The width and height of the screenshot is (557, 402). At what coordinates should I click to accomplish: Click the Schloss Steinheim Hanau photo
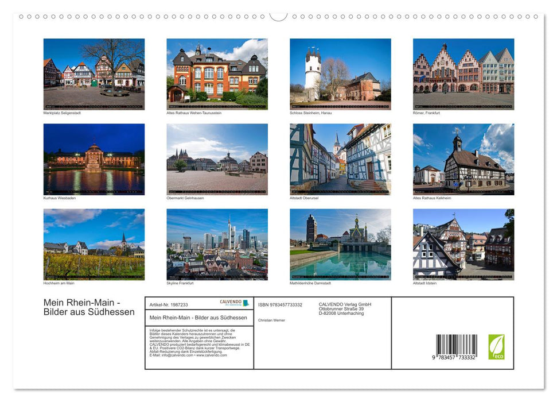coord(340,73)
